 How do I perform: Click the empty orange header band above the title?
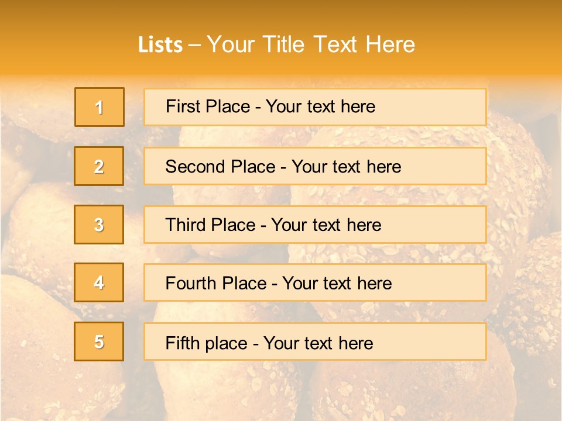(281, 15)
